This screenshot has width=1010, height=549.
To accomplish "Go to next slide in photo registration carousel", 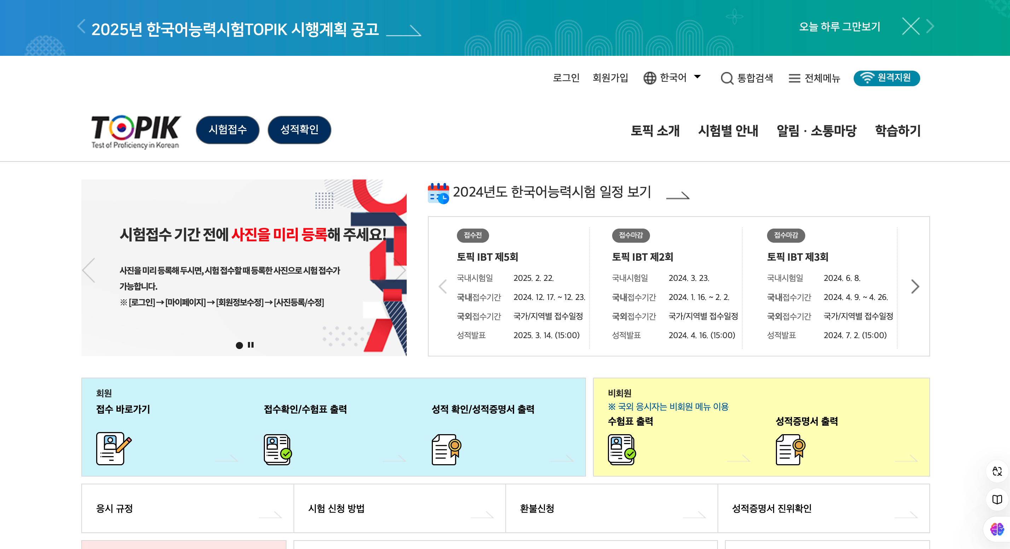I will click(400, 270).
